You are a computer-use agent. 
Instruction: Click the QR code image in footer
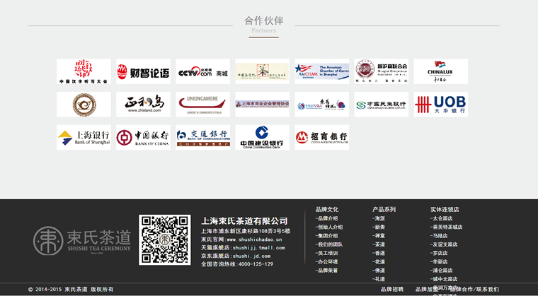[x=166, y=239]
